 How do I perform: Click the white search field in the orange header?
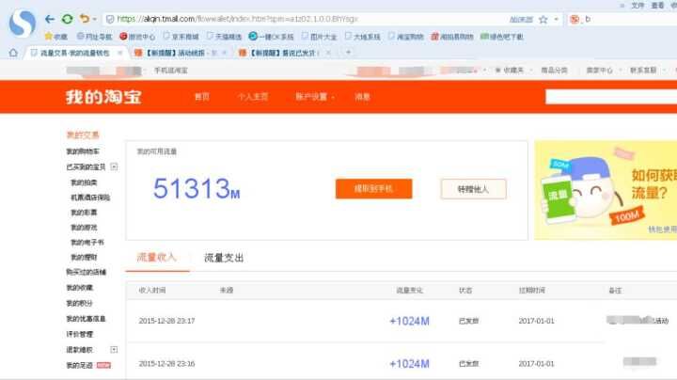click(x=611, y=97)
